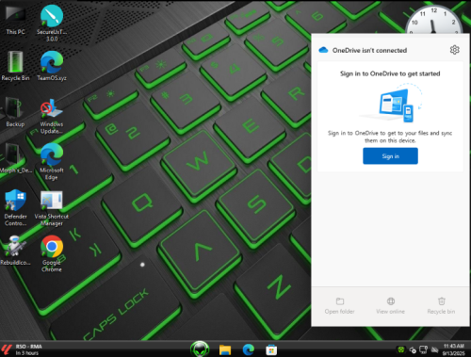Select Recycle Bin desktop icon
Image resolution: width=471 pixels, height=357 pixels.
click(x=15, y=66)
